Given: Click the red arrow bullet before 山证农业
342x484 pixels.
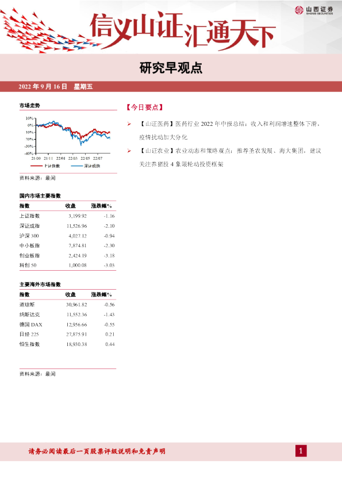Looking at the screenshot, I should click(129, 151).
